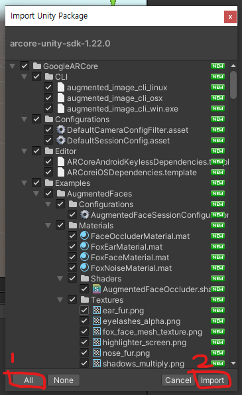This screenshot has width=242, height=395.
Task: Click the GoogleARCore folder icon
Action: [37, 66]
